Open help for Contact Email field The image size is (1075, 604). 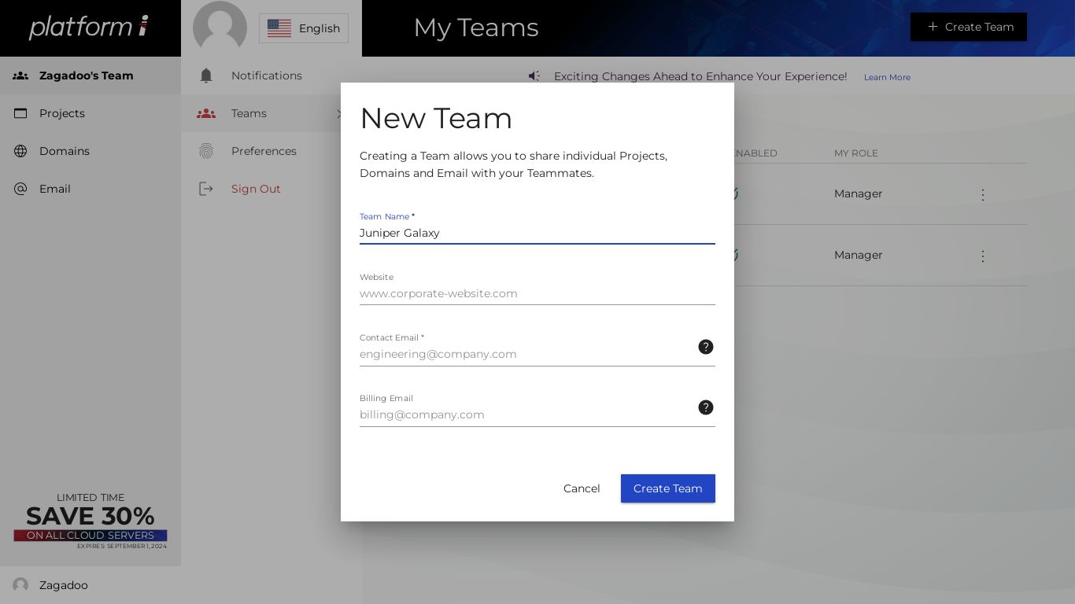[x=706, y=347]
